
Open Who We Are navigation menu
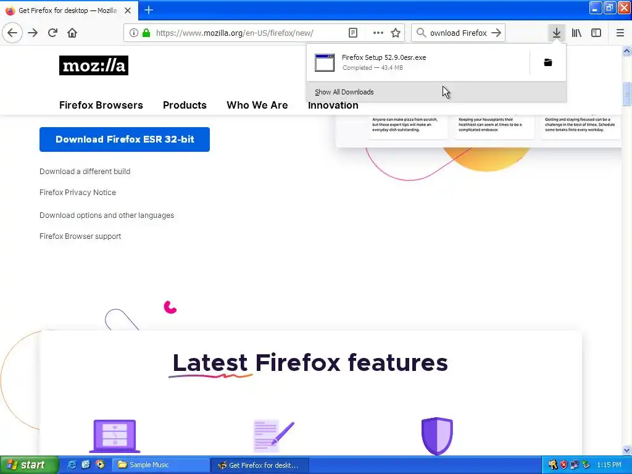point(257,105)
